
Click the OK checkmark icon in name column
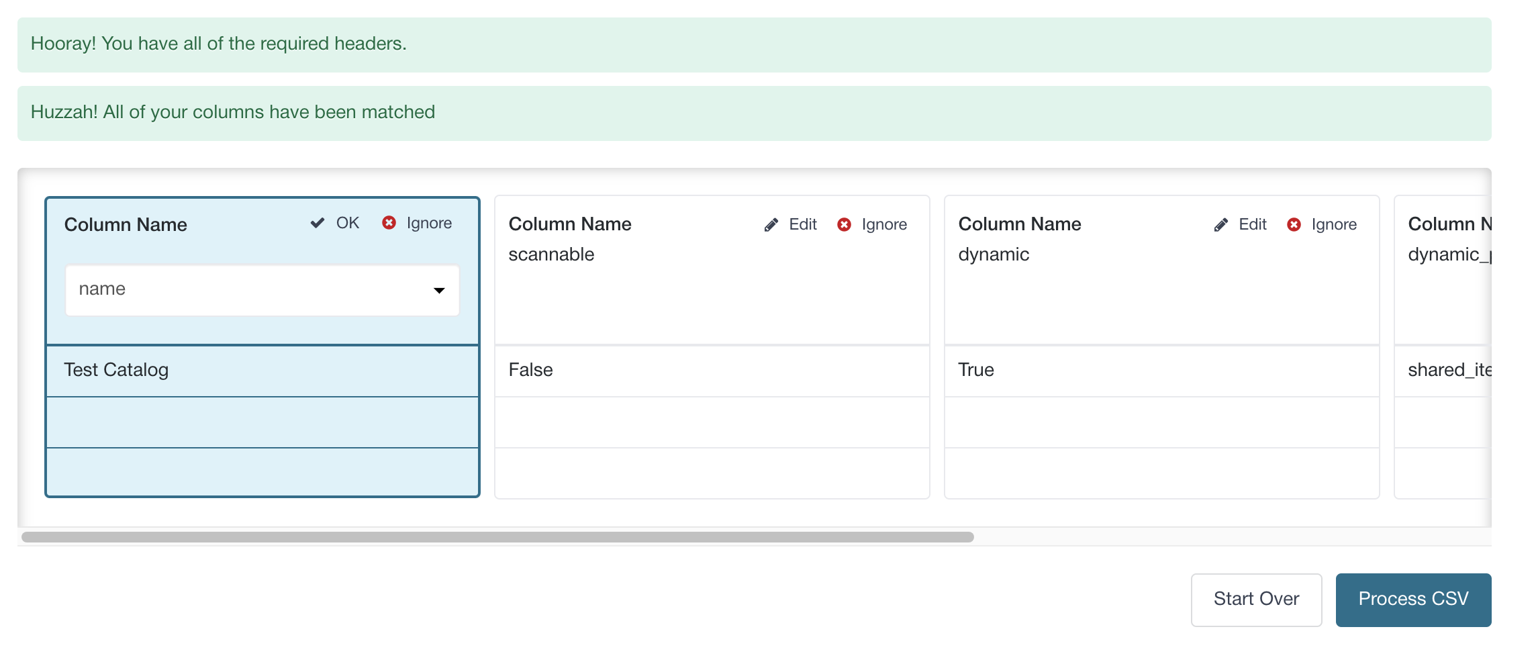[x=318, y=223]
